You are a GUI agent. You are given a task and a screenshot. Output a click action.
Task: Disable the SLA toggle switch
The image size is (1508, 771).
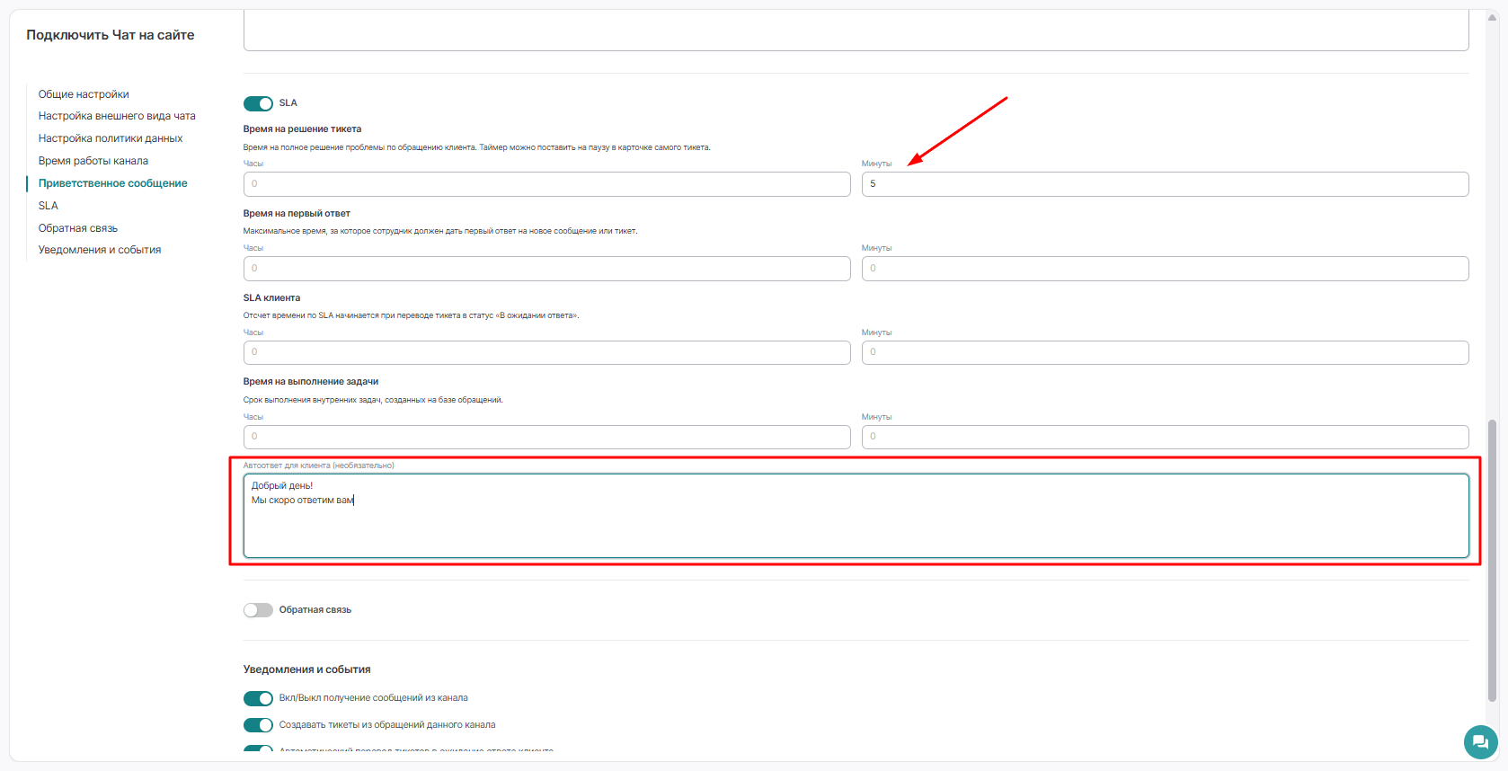(258, 103)
